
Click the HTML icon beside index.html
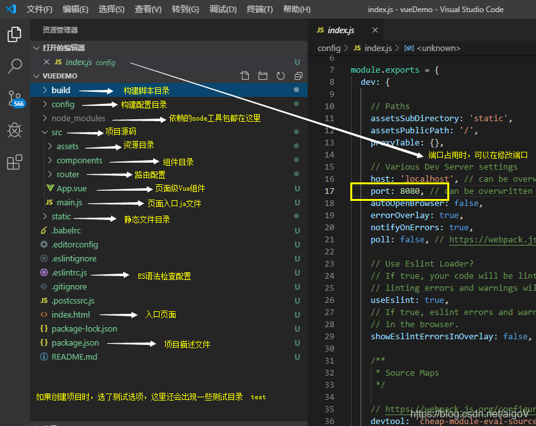pyautogui.click(x=44, y=314)
